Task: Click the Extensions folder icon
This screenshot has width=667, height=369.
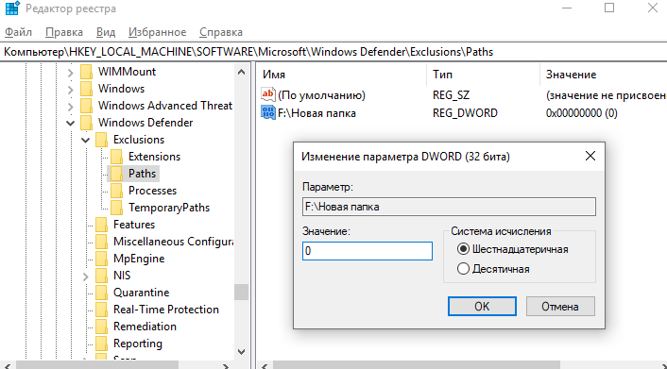Action: coord(116,157)
